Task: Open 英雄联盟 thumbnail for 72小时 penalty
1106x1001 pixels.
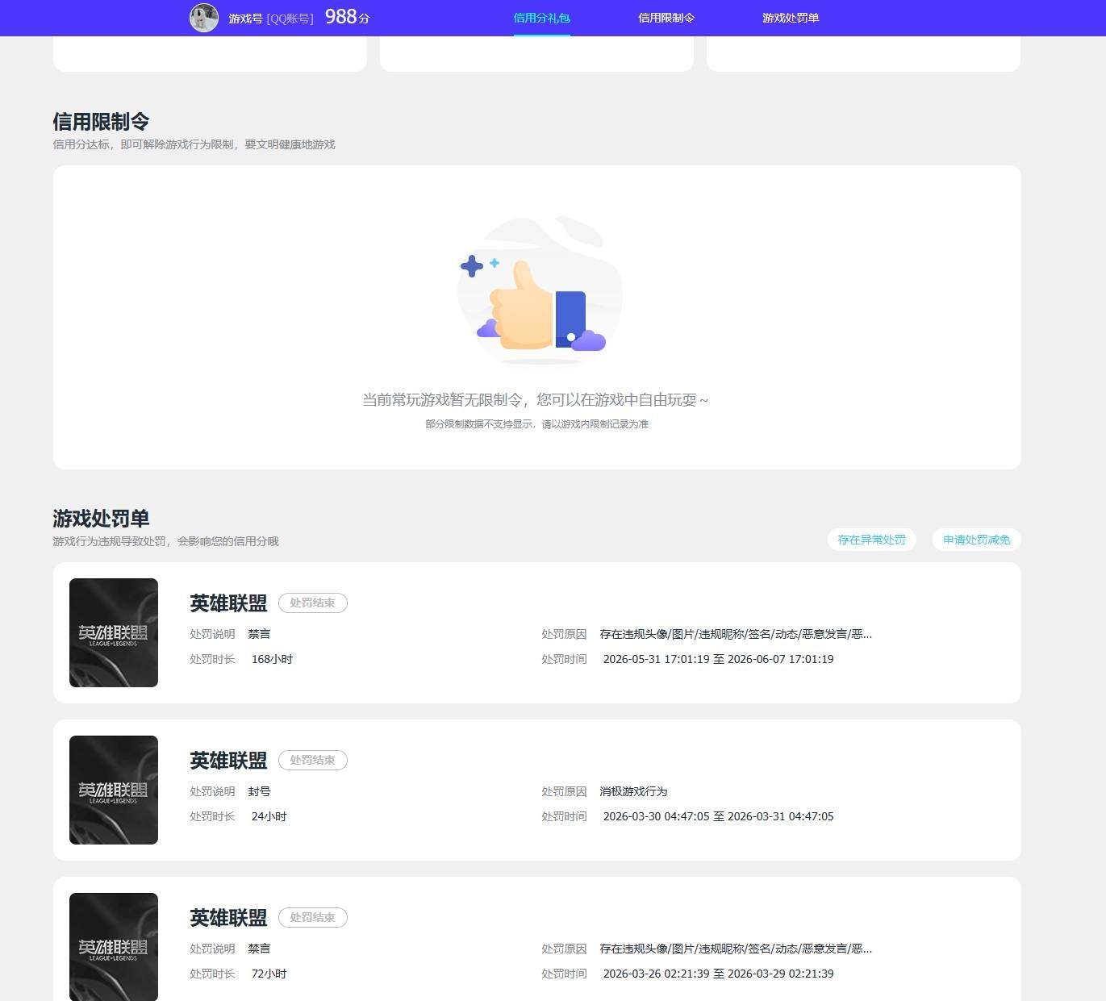Action: pyautogui.click(x=114, y=947)
